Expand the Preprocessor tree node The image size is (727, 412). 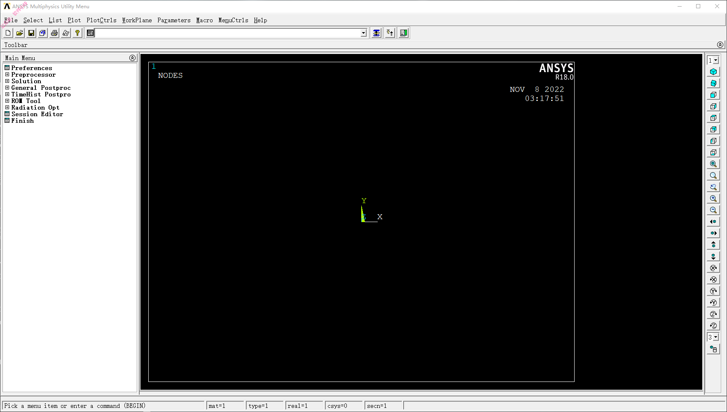click(7, 75)
